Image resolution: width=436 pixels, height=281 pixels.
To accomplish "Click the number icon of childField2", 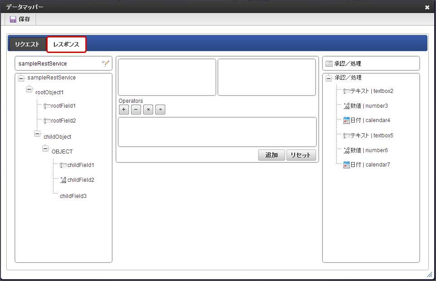I will (x=63, y=180).
